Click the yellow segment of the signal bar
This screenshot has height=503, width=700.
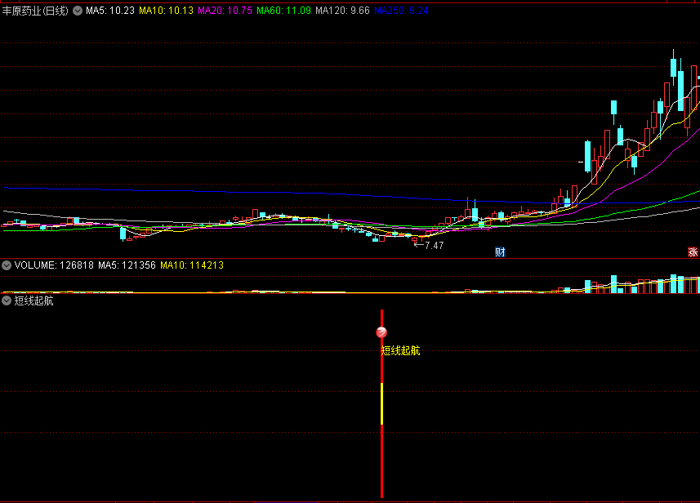[x=381, y=403]
